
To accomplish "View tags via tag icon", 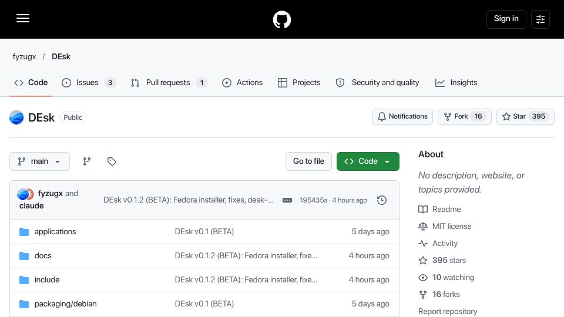I will pos(112,161).
